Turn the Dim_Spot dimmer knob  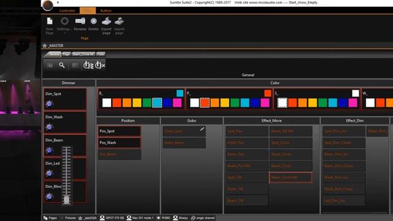49,104
